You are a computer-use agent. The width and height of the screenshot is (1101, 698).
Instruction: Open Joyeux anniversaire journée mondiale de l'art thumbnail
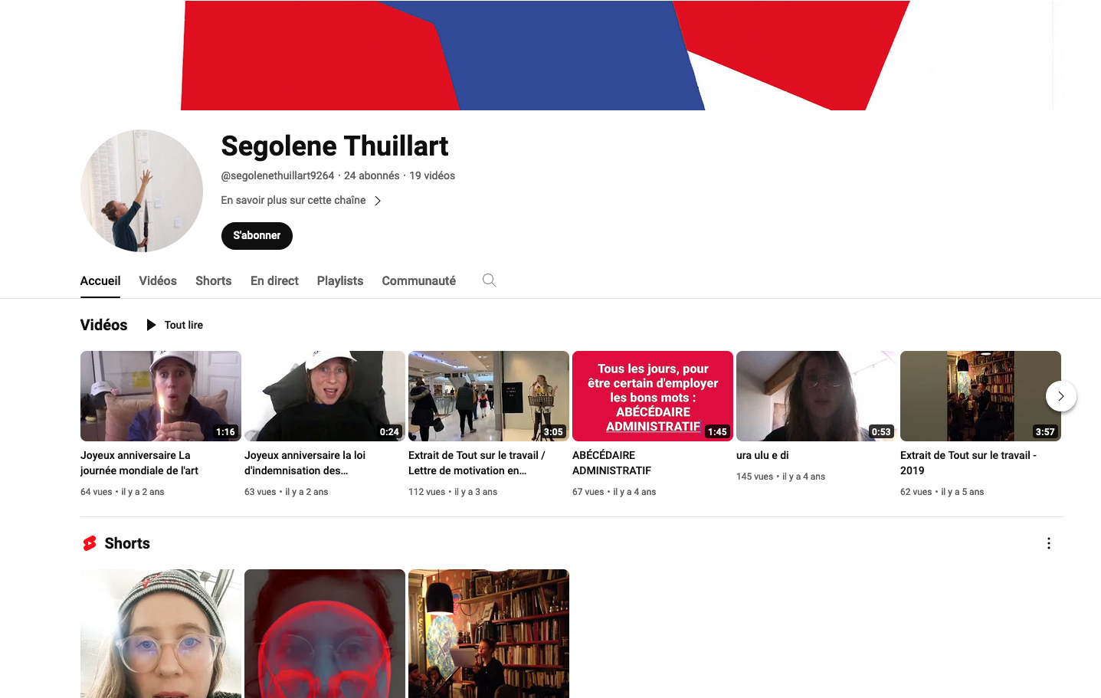tap(161, 396)
